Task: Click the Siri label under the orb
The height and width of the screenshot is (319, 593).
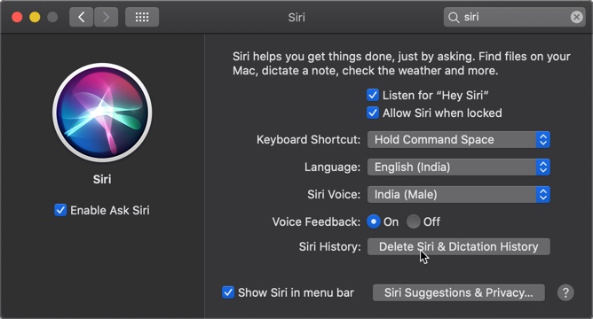Action: click(x=102, y=179)
